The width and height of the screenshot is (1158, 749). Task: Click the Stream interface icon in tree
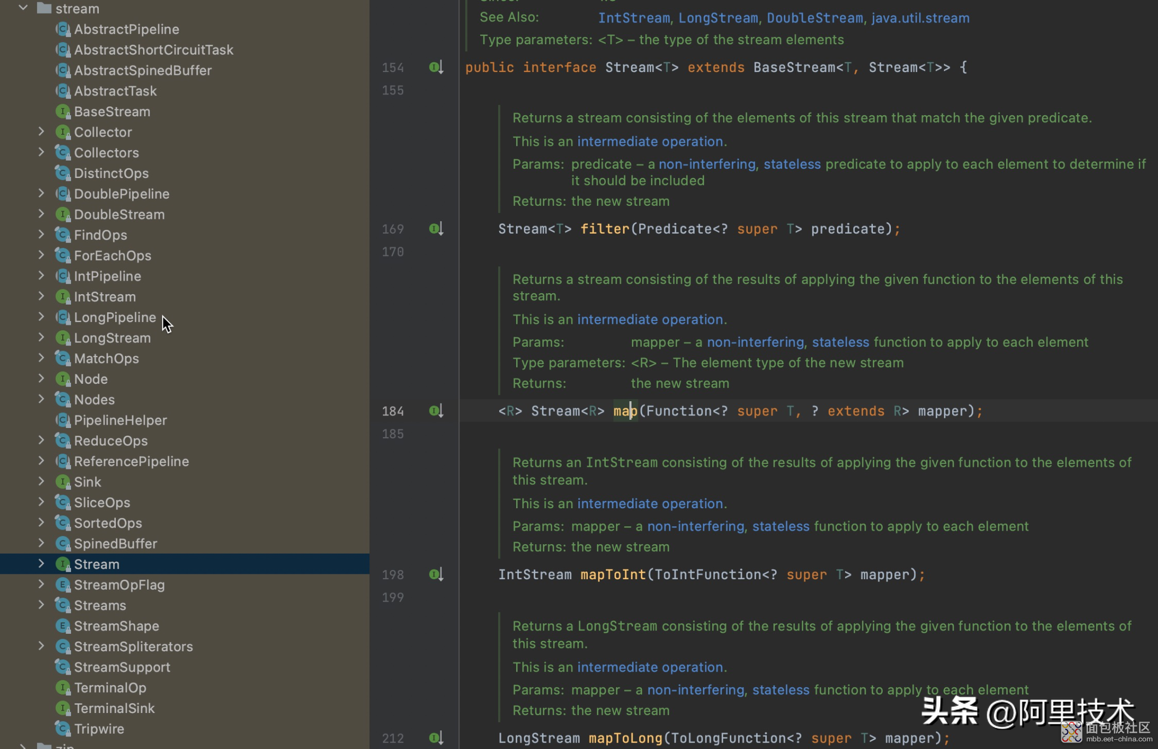click(63, 564)
